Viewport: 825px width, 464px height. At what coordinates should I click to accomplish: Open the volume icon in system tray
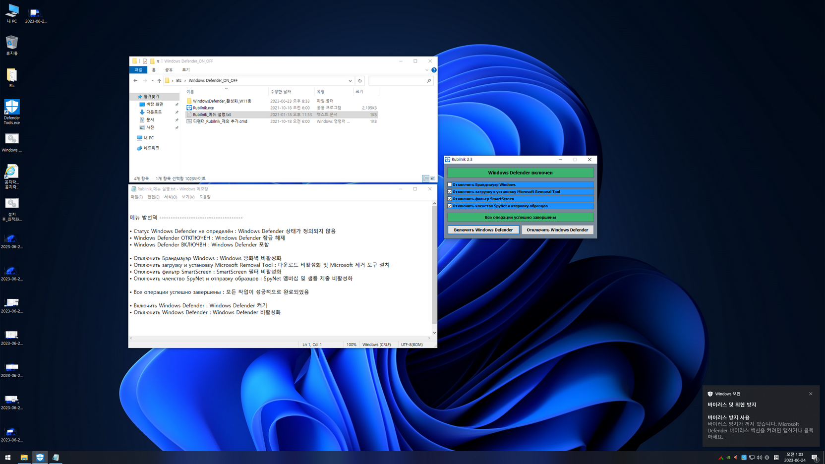coord(759,458)
